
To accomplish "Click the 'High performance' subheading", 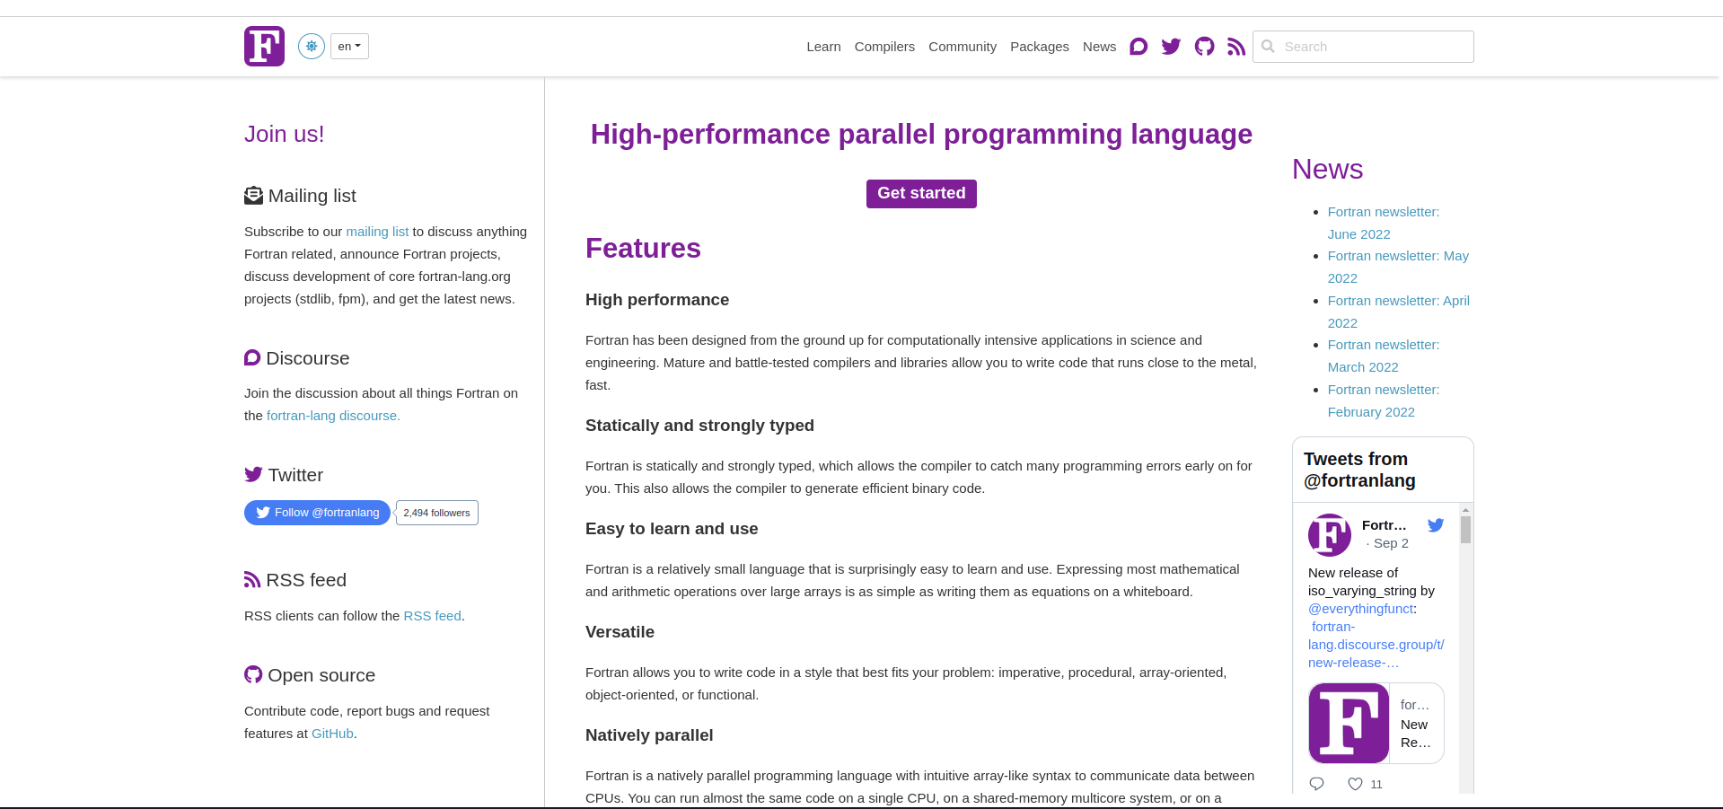I will point(657,300).
